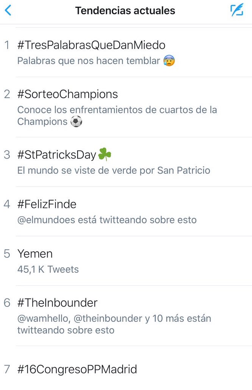Image resolution: width=252 pixels, height=390 pixels.
Task: Select the #StPatricksDay trending hashtag
Action: pos(57,155)
